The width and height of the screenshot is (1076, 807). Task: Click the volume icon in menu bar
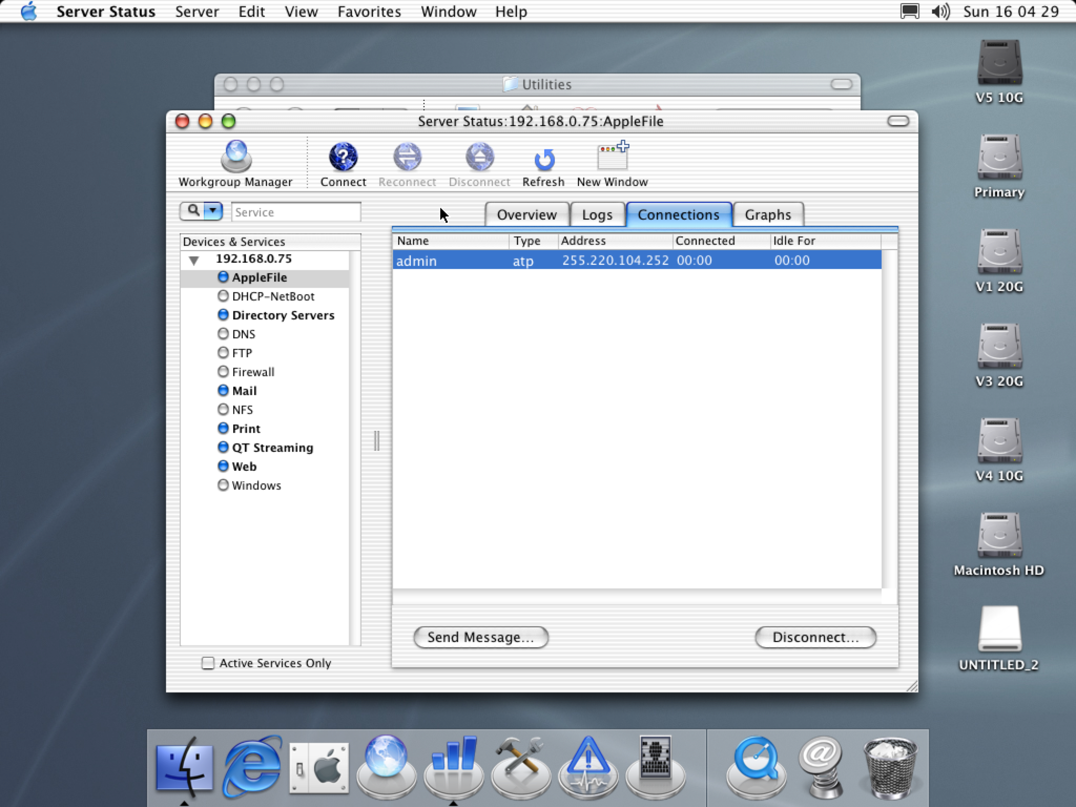tap(940, 11)
